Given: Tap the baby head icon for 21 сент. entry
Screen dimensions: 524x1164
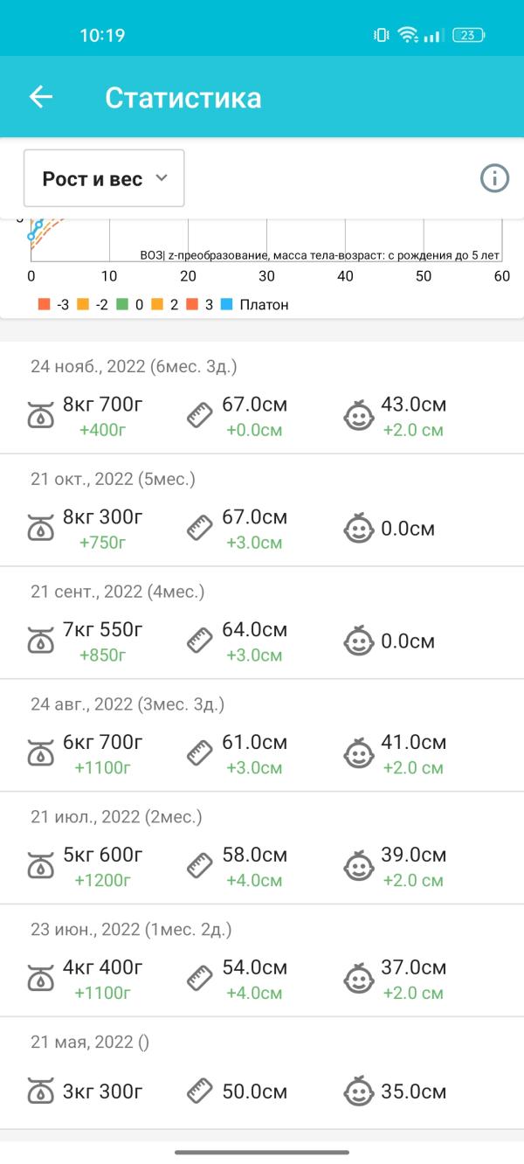Looking at the screenshot, I should (x=357, y=641).
